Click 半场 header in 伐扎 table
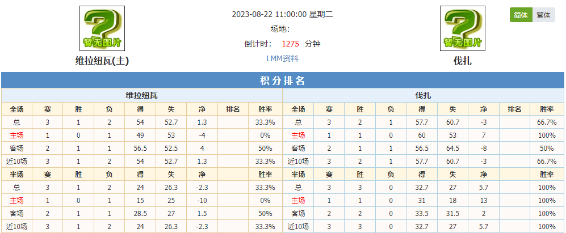This screenshot has width=566, height=233. 298,175
